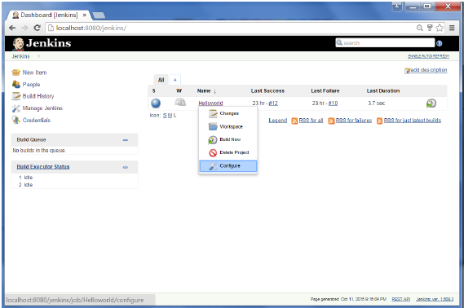Image resolution: width=464 pixels, height=308 pixels.
Task: Click the browser address bar
Action: [x=231, y=28]
